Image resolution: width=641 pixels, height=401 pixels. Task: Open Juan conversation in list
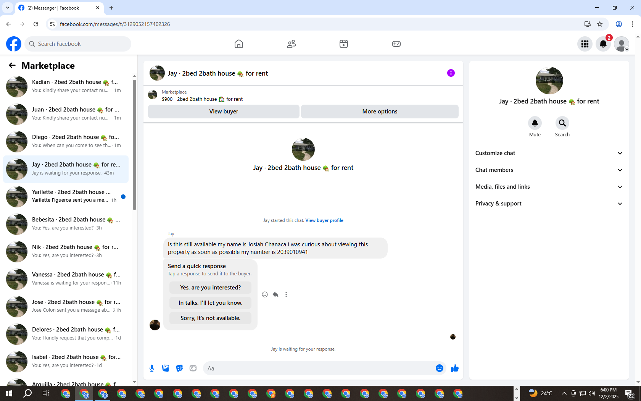click(66, 114)
